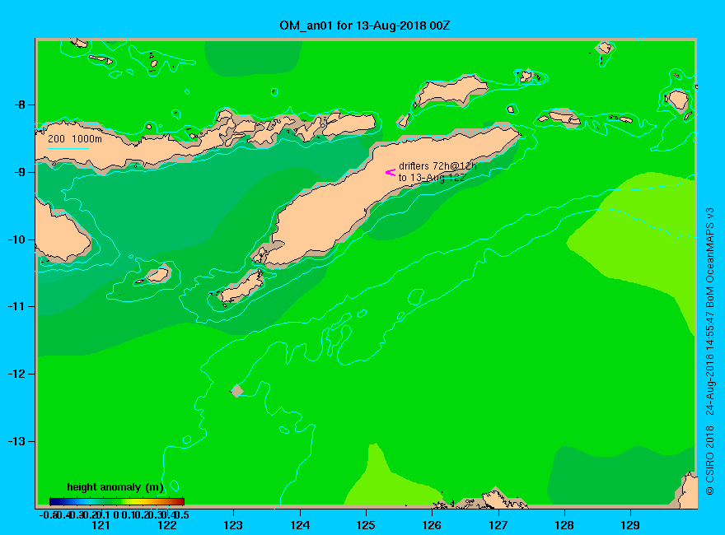Click the map title 'OM_an01 for 13-Aug-2018 00Z'
The image size is (725, 535).
point(364,26)
